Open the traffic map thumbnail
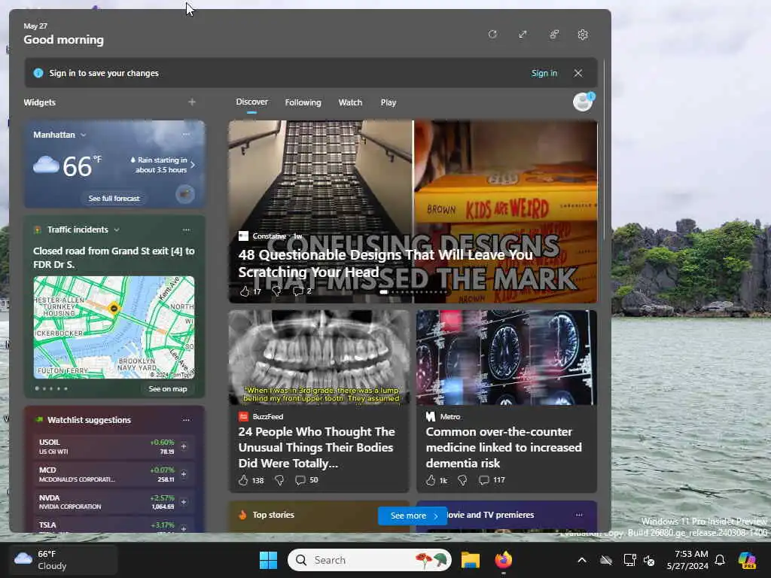This screenshot has height=578, width=771. (x=114, y=327)
